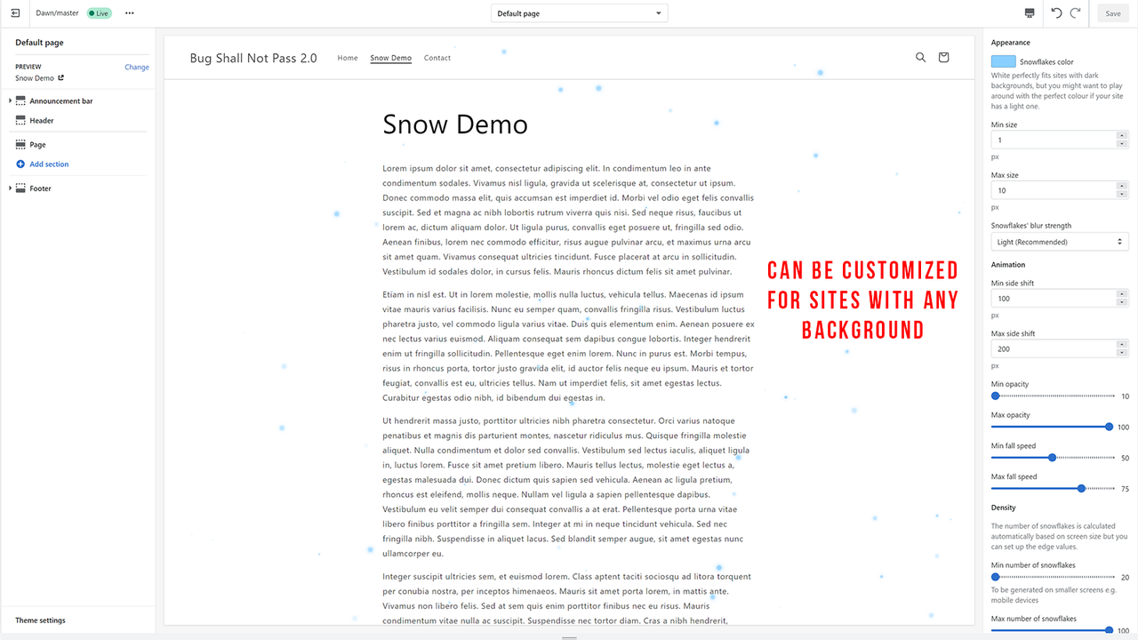Click the Snow Demo navigation link
1138x640 pixels.
coord(391,58)
